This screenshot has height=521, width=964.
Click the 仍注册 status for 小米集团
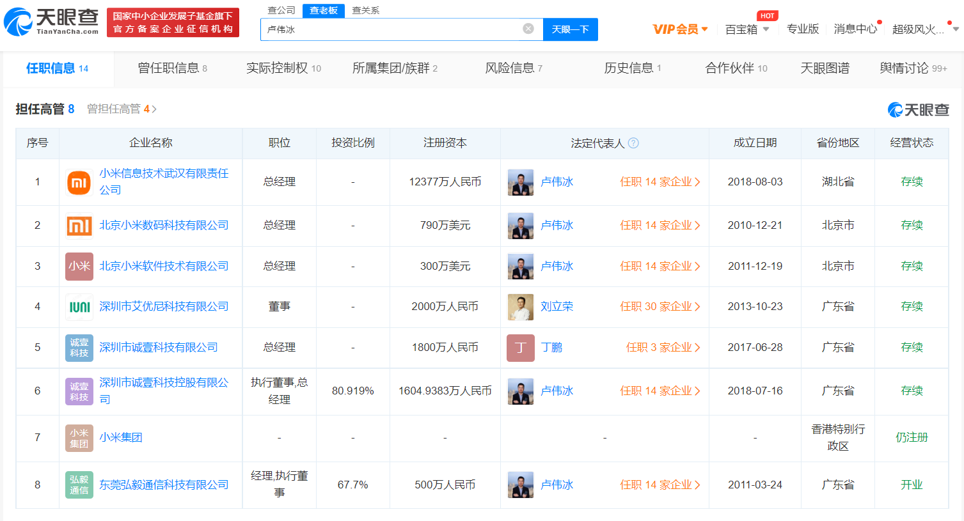912,438
